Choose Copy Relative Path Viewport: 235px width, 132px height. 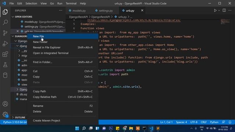[63, 97]
